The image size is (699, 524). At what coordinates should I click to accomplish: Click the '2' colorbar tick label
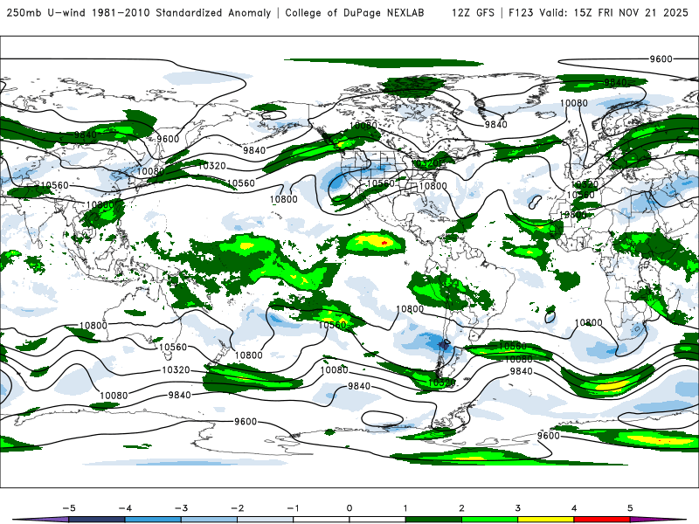[x=462, y=508]
